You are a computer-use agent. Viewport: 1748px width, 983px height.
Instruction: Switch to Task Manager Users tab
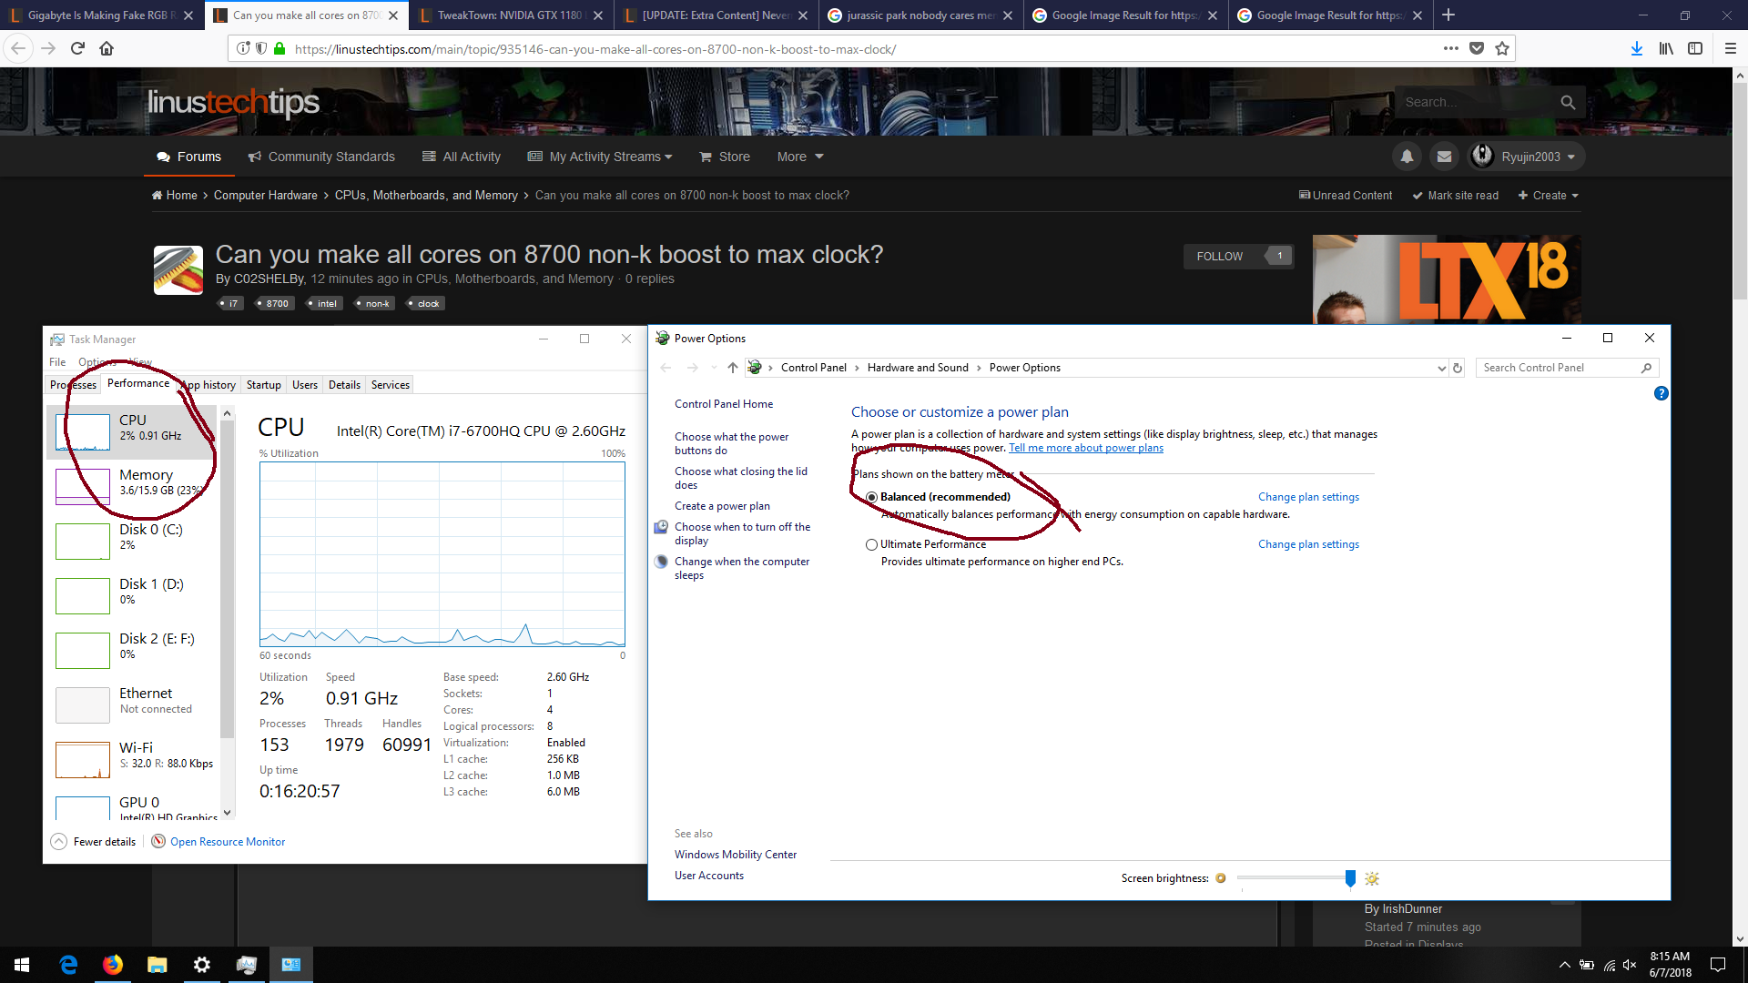click(305, 385)
